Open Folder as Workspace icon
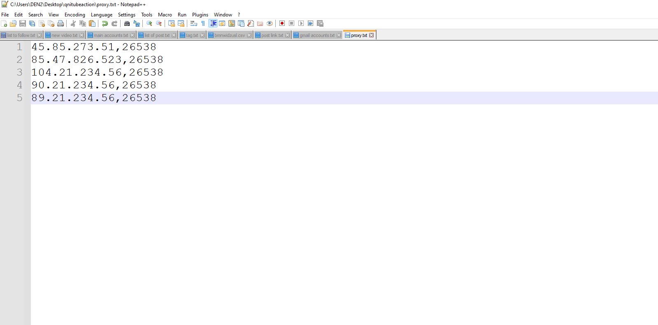The width and height of the screenshot is (658, 325). (260, 23)
